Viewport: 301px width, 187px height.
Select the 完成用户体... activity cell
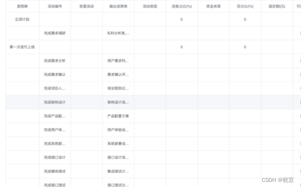[55, 130]
